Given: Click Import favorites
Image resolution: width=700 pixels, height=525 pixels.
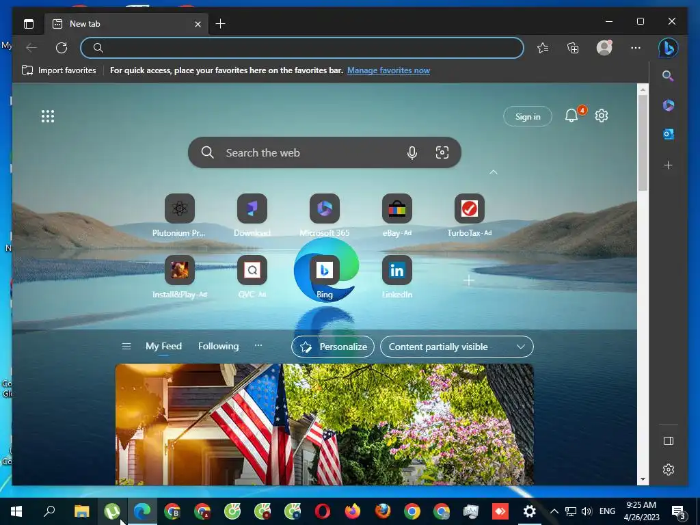Looking at the screenshot, I should click(x=59, y=70).
